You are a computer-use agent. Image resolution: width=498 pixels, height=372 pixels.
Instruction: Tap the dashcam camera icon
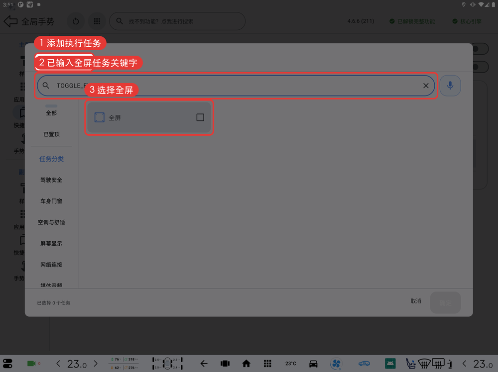click(x=31, y=364)
